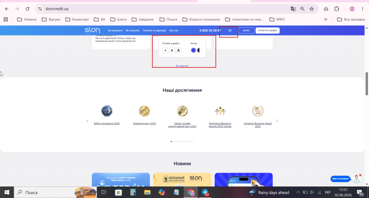The width and height of the screenshot is (369, 198).
Task: Select the second carousel pagination dot
Action: click(x=173, y=141)
